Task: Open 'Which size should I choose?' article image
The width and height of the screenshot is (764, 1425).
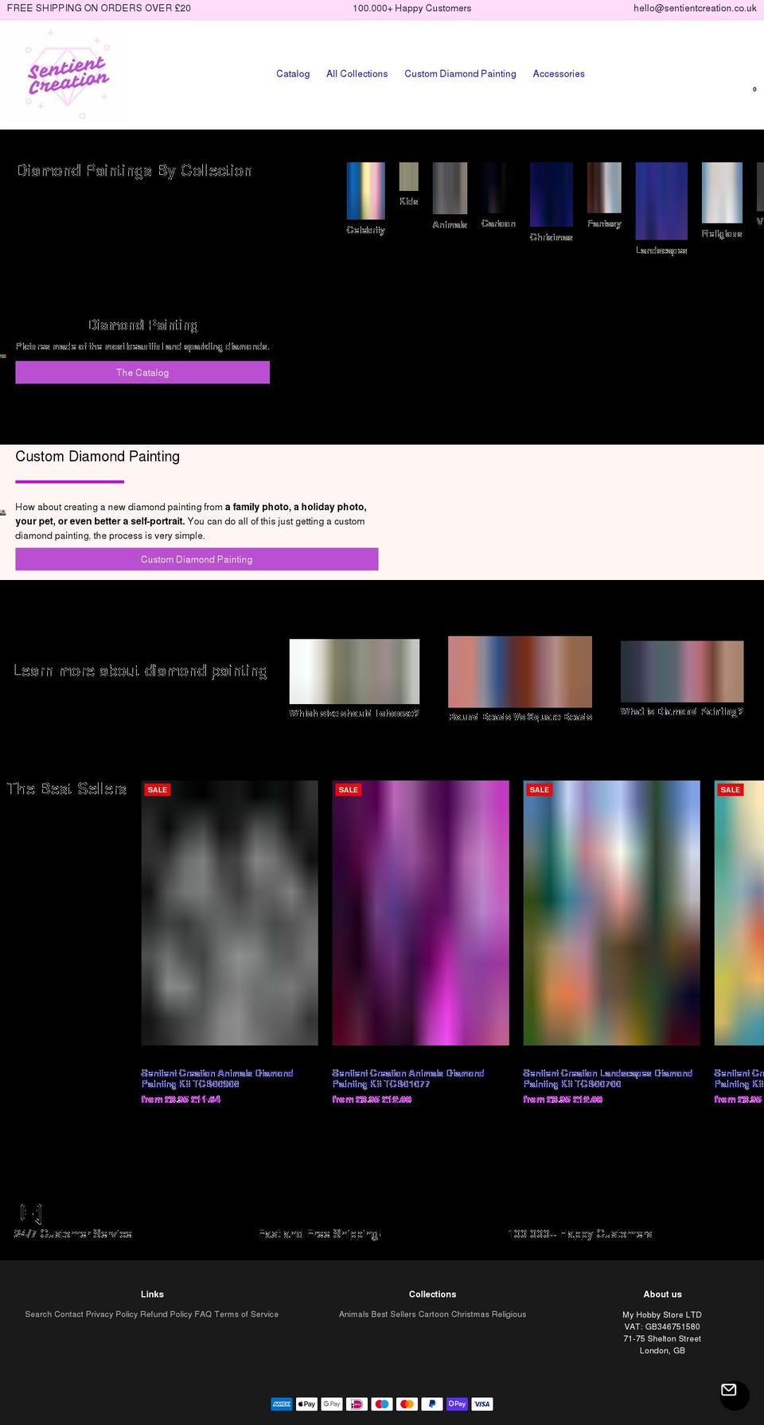Action: tap(354, 672)
